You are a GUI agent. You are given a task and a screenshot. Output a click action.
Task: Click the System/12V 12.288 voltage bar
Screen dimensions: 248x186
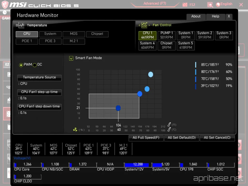tap(138, 165)
